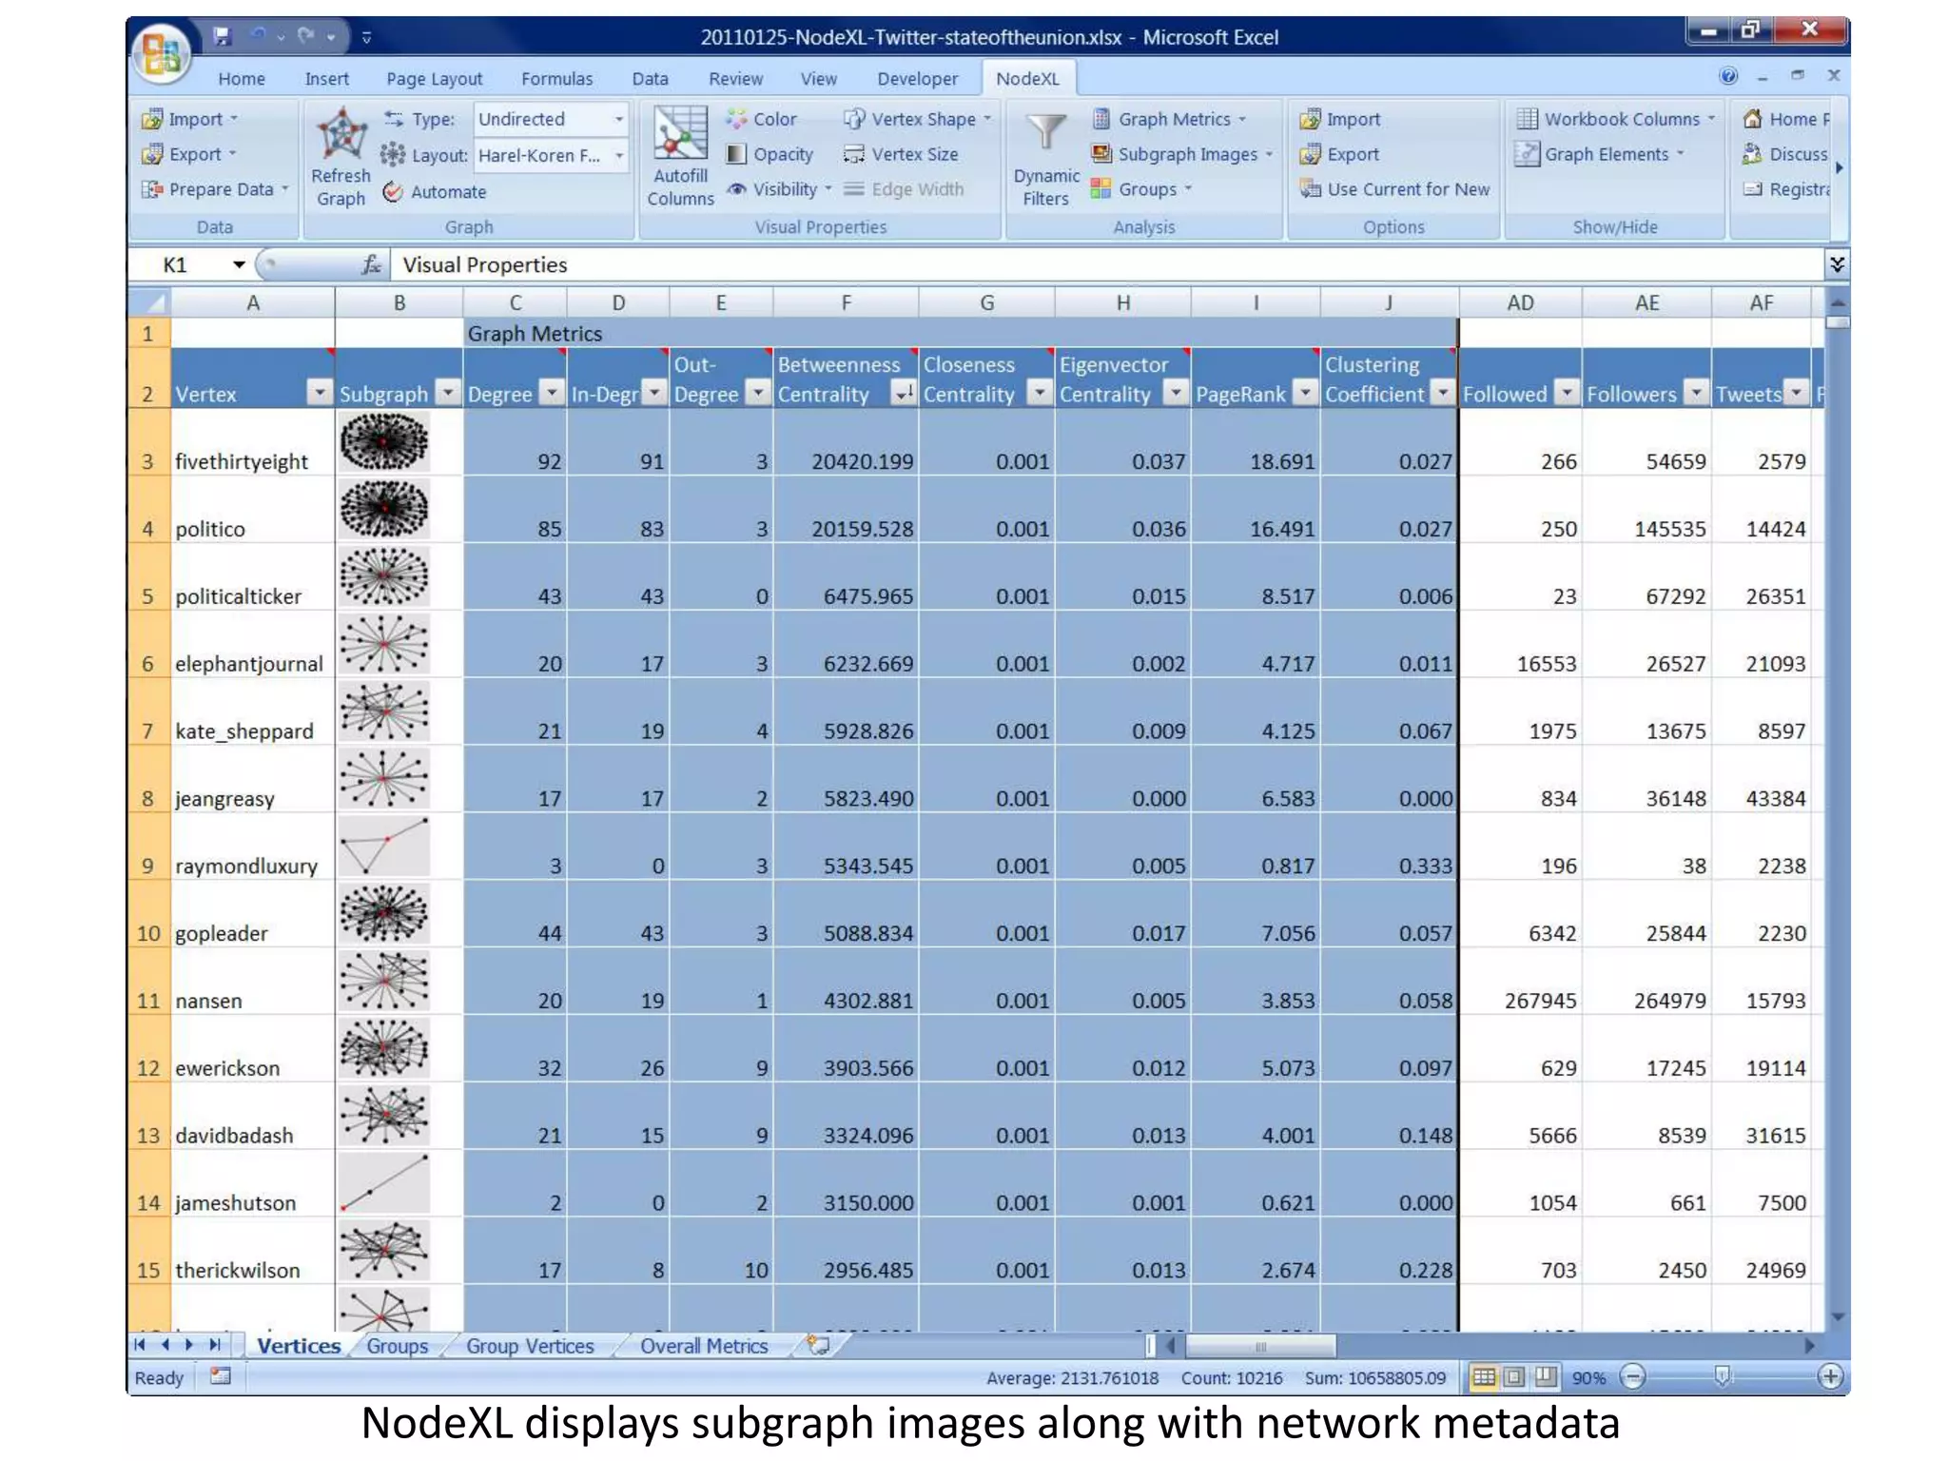Click the macro record icon in status bar
Image resolution: width=1948 pixels, height=1461 pixels.
click(x=221, y=1375)
